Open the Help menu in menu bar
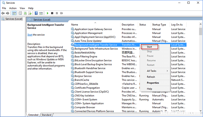This screenshot has width=203, height=117. [x=31, y=8]
